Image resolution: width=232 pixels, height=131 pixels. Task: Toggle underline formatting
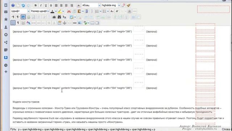[46, 5]
